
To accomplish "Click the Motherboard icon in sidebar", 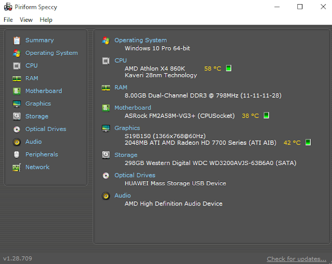I will (x=17, y=91).
